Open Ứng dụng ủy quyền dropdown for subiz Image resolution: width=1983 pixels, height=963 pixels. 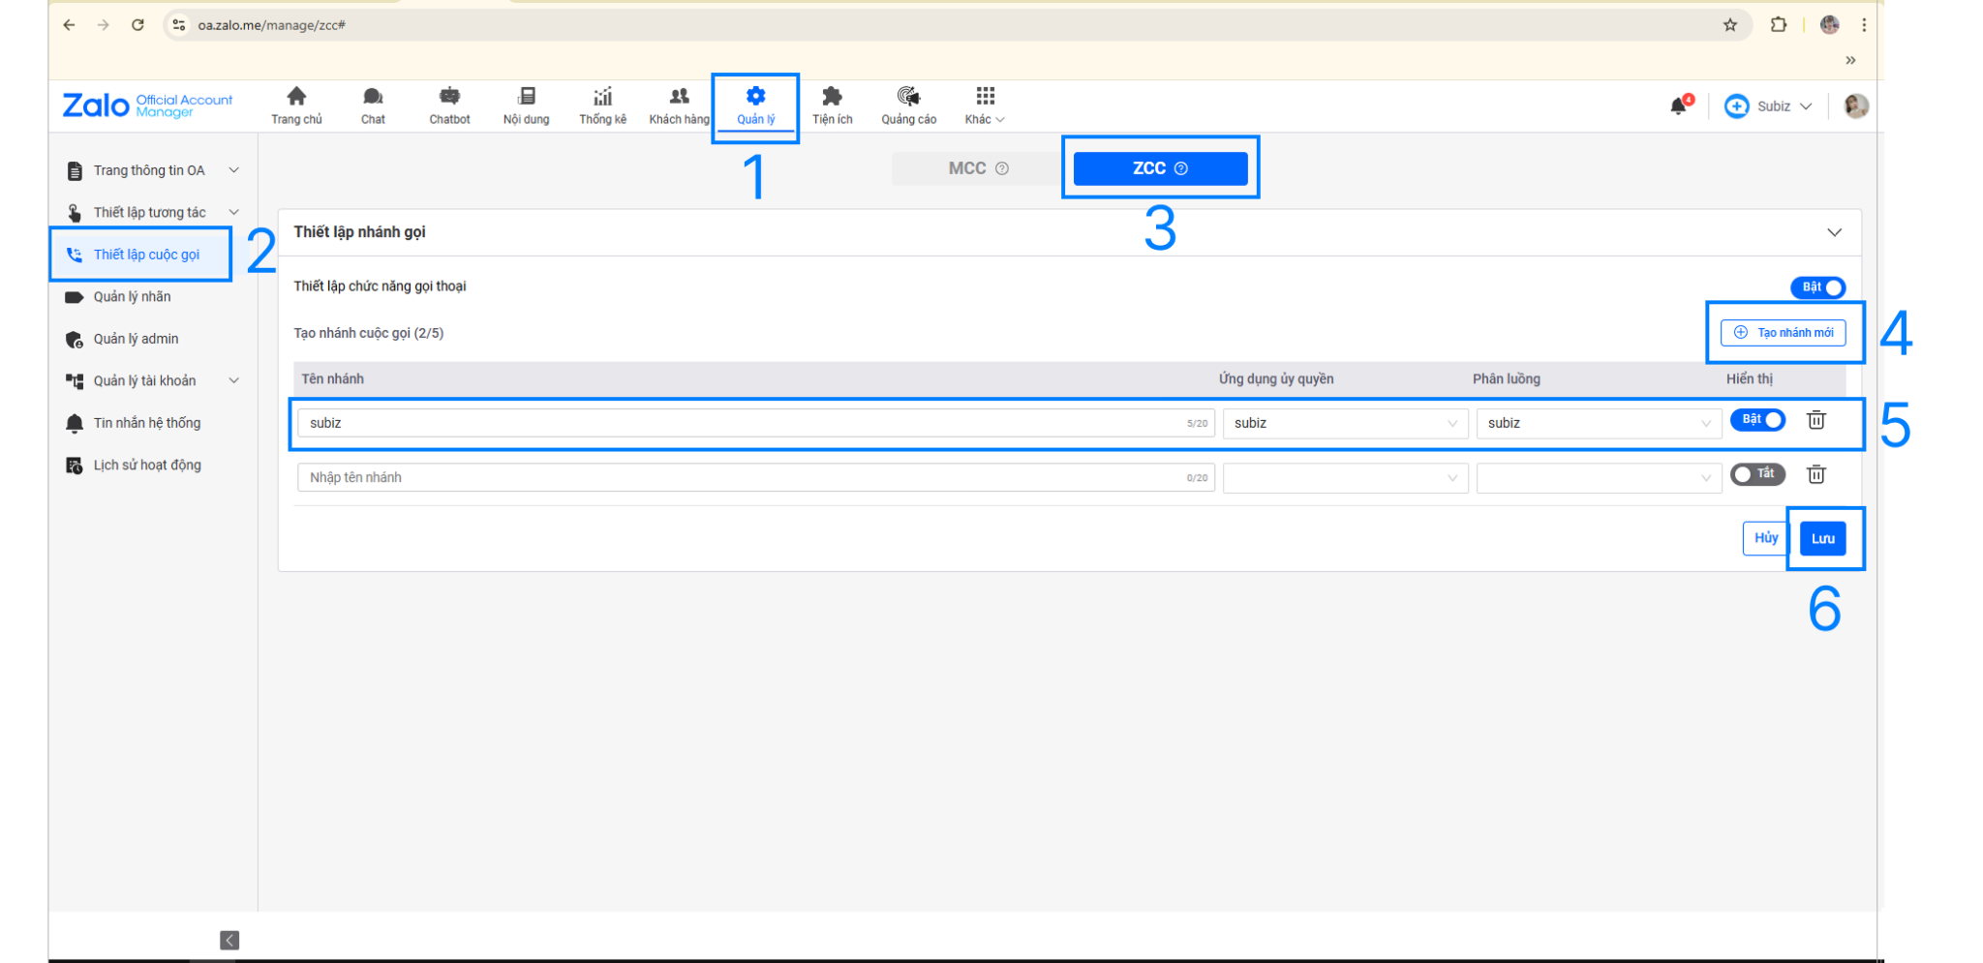pyautogui.click(x=1345, y=423)
